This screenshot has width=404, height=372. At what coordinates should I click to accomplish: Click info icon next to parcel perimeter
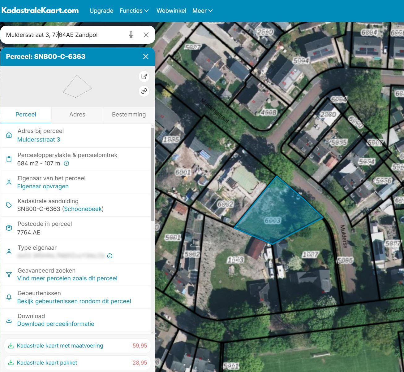pyautogui.click(x=66, y=163)
